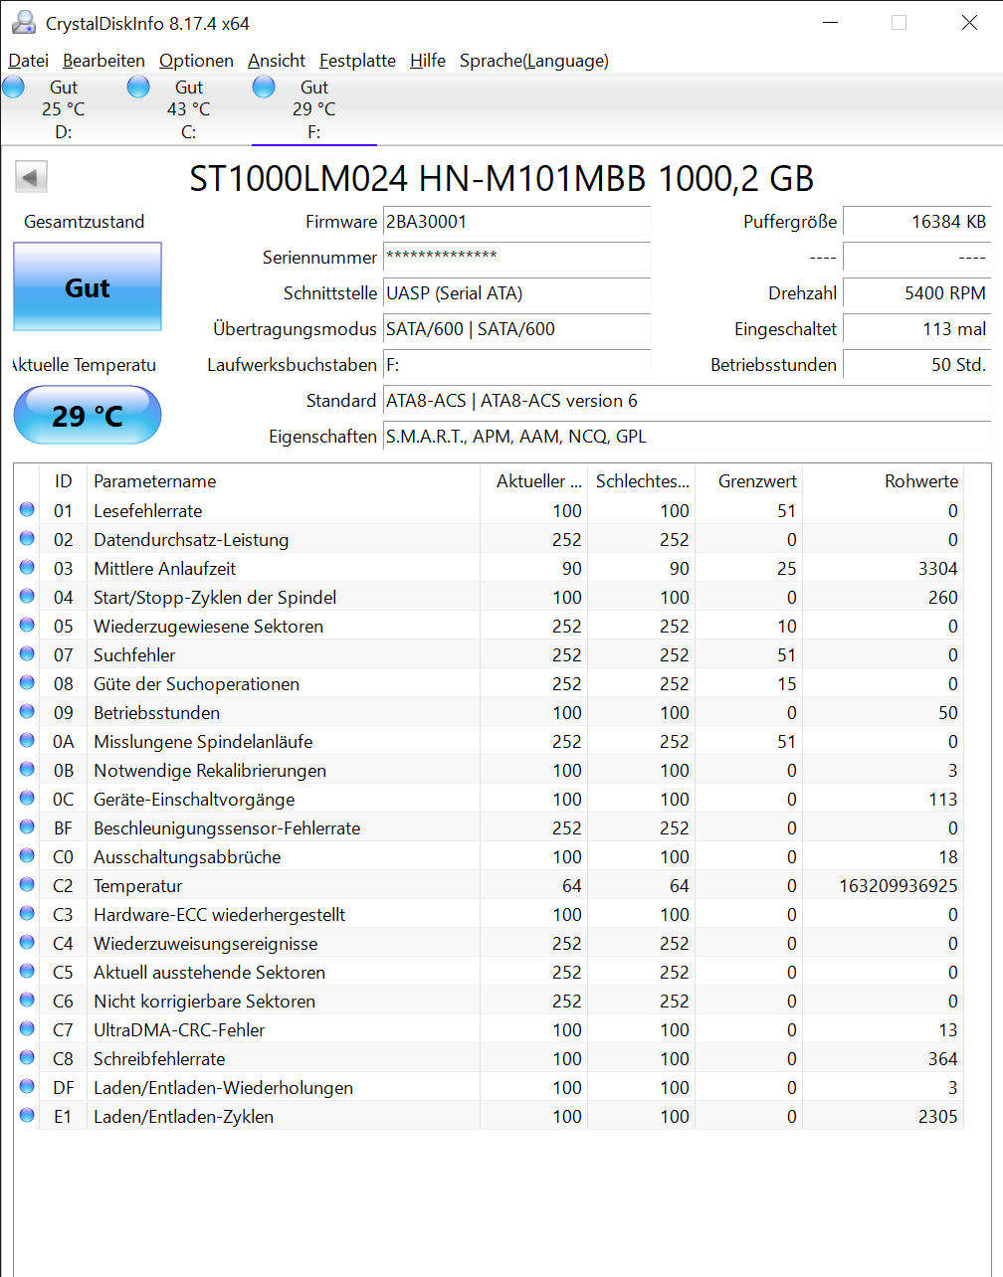Click the Parametername column header
This screenshot has height=1277, width=1003.
[x=284, y=481]
